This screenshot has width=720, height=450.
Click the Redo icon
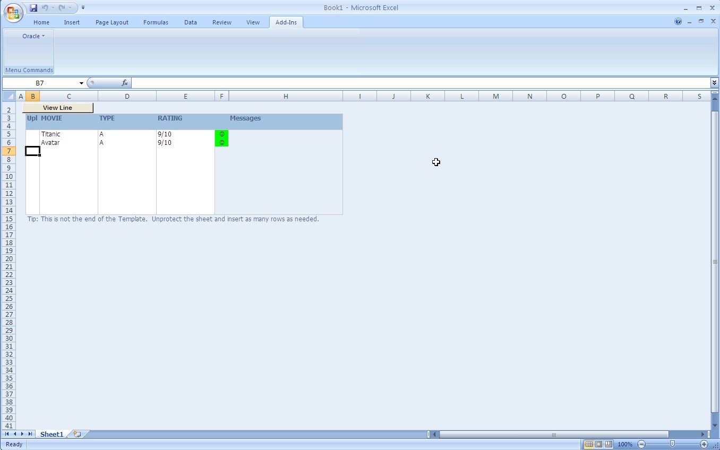(x=61, y=7)
